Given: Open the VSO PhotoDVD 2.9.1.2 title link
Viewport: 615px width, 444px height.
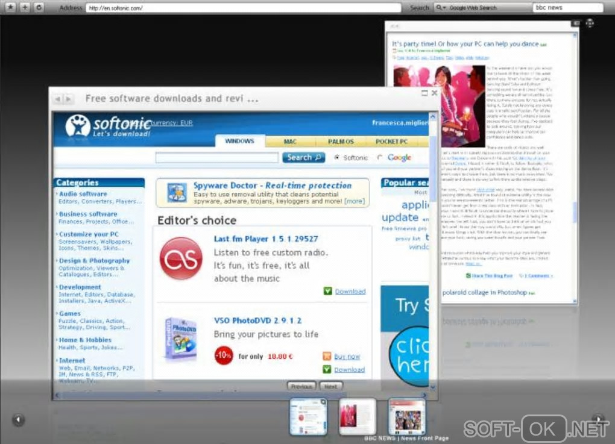Looking at the screenshot, I should click(257, 320).
